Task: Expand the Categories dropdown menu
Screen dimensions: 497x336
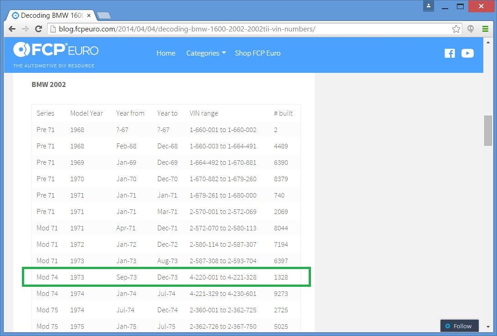Action: pyautogui.click(x=206, y=53)
